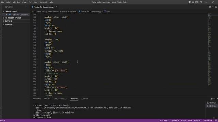Click Lesson in the breadcrumb path
The image size is (218, 122).
[x=64, y=11]
